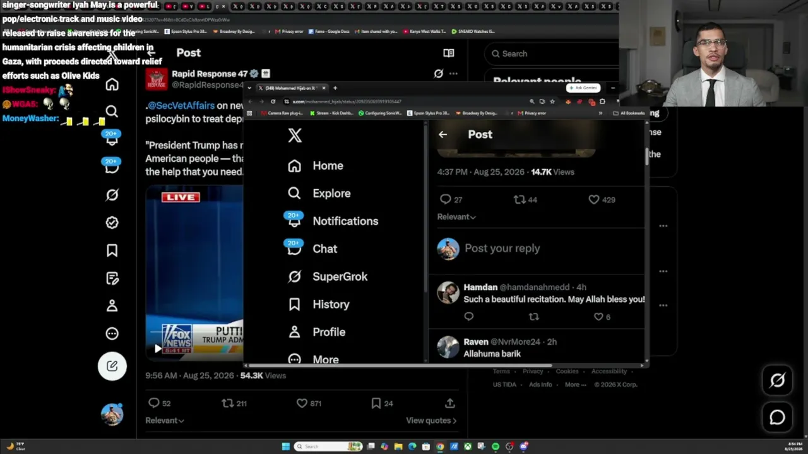808x454 pixels.
Task: Open the Privacy link in the footer
Action: tap(532, 371)
